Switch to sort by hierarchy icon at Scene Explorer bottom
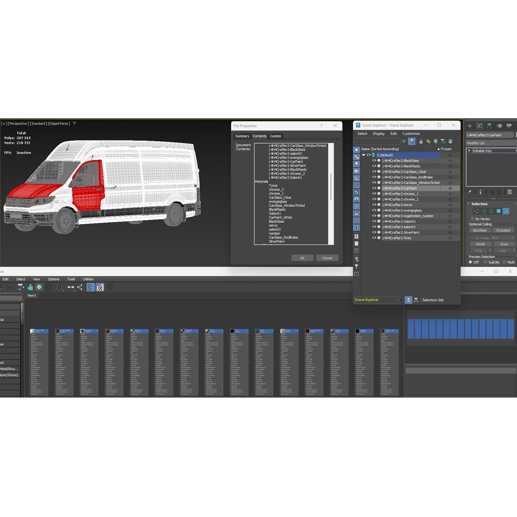 coord(416,300)
